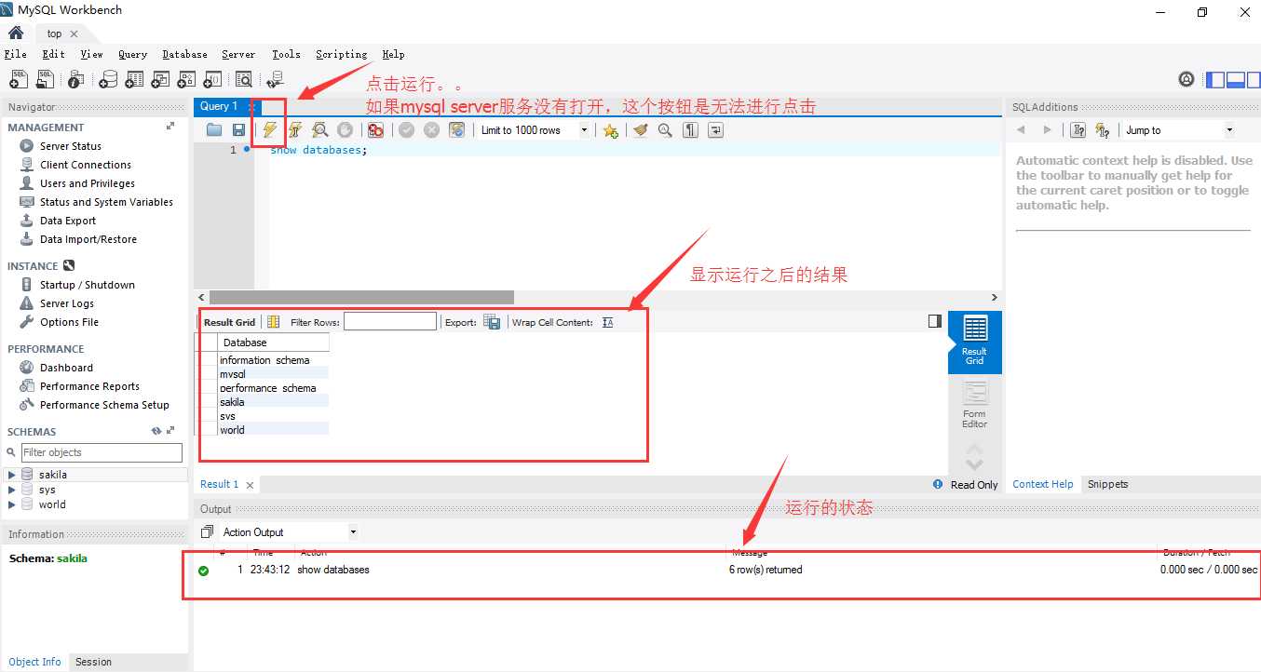This screenshot has width=1261, height=672.
Task: Open find panel with magnifier icon
Action: (x=665, y=130)
